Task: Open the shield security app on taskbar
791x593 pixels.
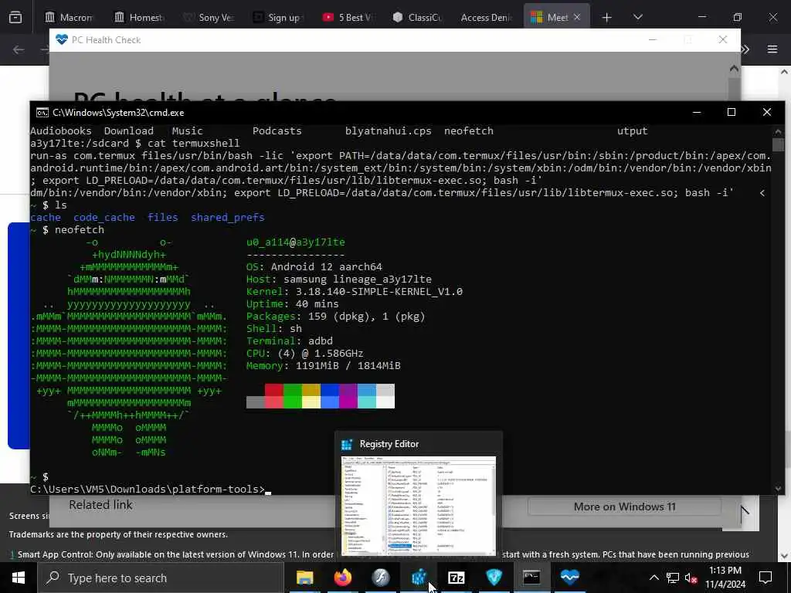Action: coord(494,578)
